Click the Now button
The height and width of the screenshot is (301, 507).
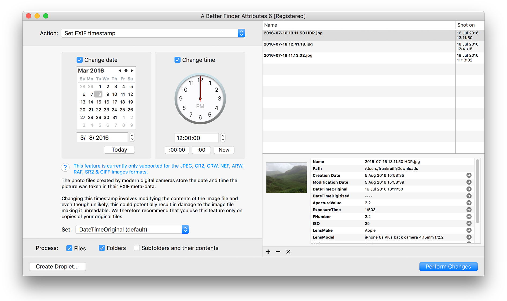[x=224, y=150]
